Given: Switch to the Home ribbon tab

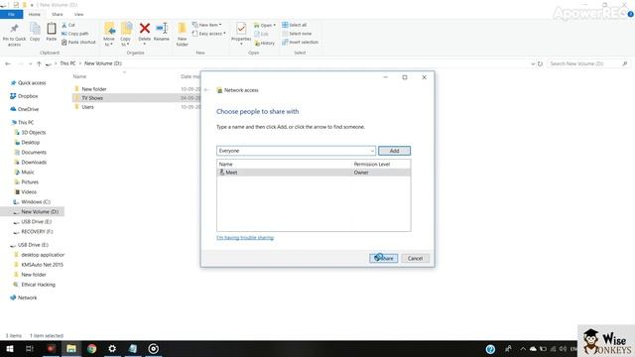Looking at the screenshot, I should coord(35,14).
